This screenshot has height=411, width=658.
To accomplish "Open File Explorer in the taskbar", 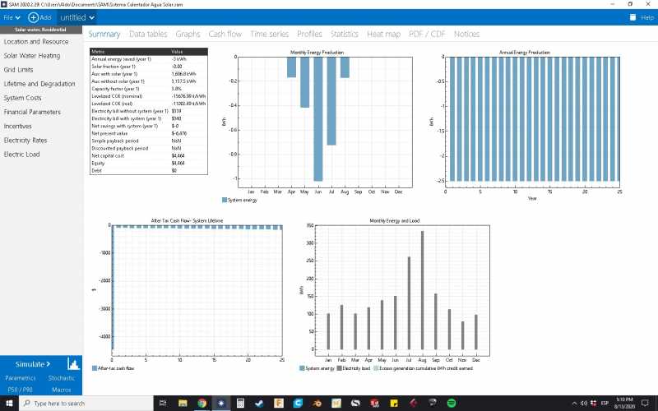I will pos(182,404).
